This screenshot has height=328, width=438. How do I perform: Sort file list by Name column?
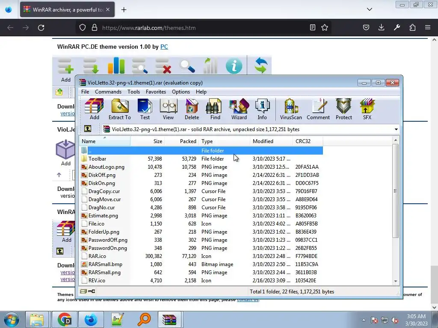(105, 141)
